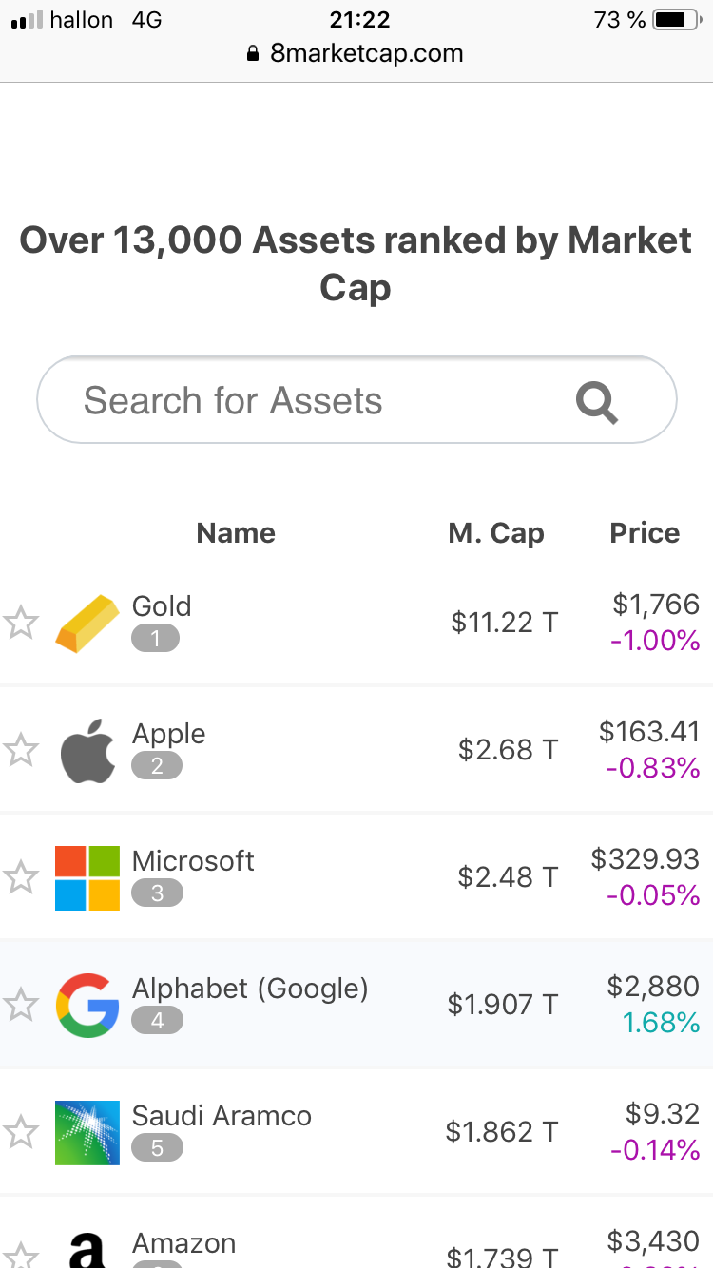Focus the Search for Assets field
This screenshot has height=1268, width=713.
click(356, 400)
